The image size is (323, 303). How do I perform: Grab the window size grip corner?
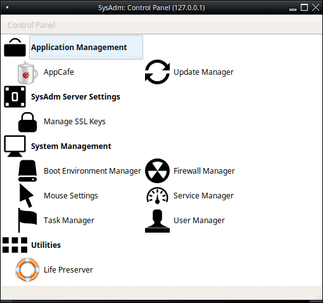coord(319,295)
